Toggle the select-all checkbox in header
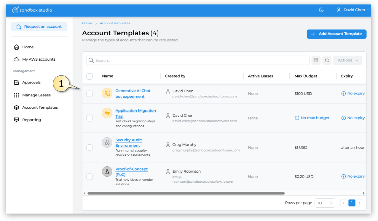 (x=90, y=76)
